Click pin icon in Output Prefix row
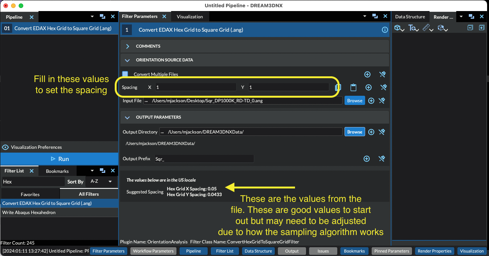The width and height of the screenshot is (489, 256). [x=382, y=159]
